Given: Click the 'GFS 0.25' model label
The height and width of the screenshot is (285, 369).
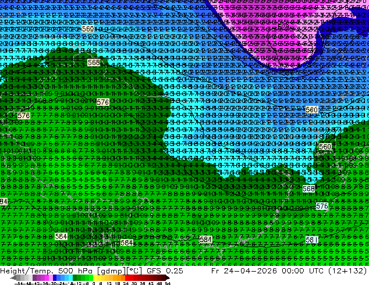Looking at the screenshot, I should point(165,270).
